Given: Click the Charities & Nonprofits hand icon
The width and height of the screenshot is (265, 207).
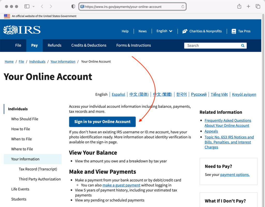Looking at the screenshot, I should [x=185, y=31].
